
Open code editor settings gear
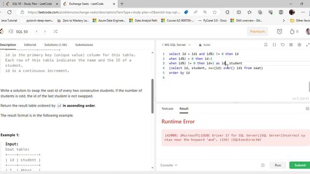coord(299,45)
